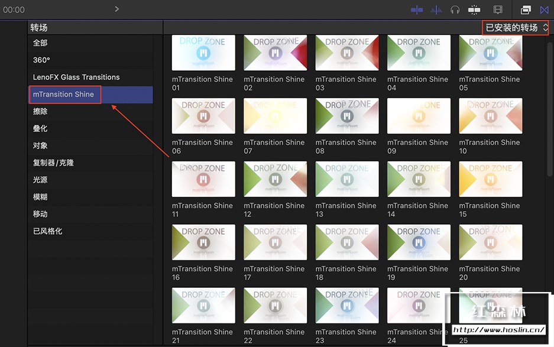The image size is (554, 347).
Task: Open clip appearance filmstrip icon
Action: pos(498,10)
